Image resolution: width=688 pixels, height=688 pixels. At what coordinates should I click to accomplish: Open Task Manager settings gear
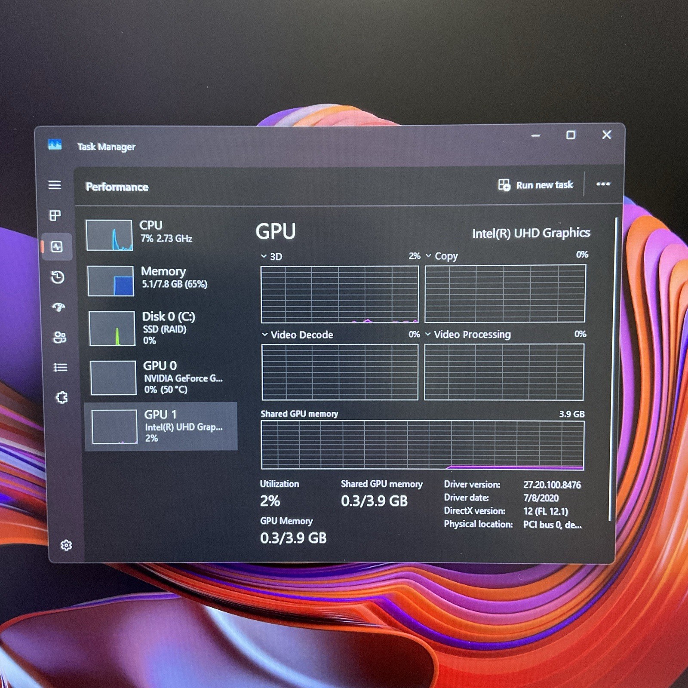click(x=66, y=545)
